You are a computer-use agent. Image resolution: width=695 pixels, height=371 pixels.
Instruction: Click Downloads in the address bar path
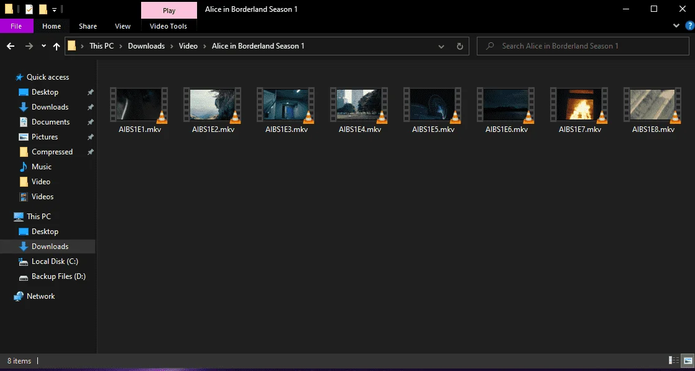coord(146,46)
